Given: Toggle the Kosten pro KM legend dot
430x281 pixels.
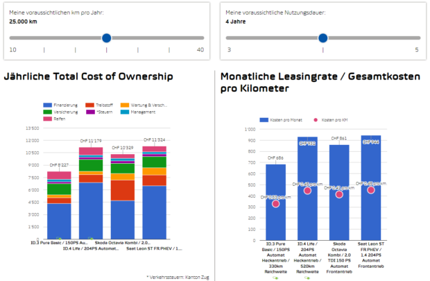Looking at the screenshot, I should point(316,120).
